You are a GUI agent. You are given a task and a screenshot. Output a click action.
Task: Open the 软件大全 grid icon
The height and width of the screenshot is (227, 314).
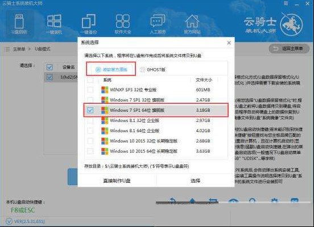[x=122, y=24]
